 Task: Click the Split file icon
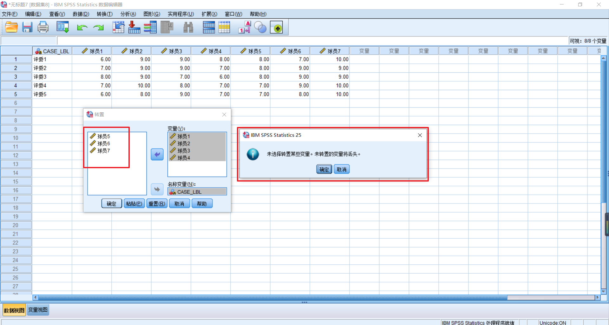tap(209, 27)
